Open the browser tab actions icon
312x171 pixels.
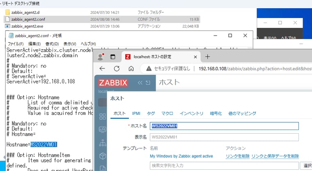(x=112, y=57)
